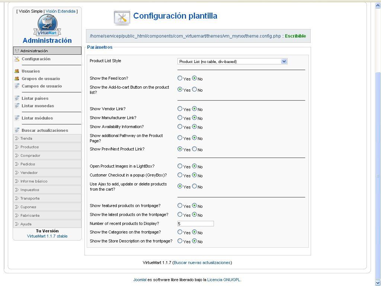381x286 pixels.
Task: Click the Configuración plantilla wrench icon
Action: click(x=122, y=18)
